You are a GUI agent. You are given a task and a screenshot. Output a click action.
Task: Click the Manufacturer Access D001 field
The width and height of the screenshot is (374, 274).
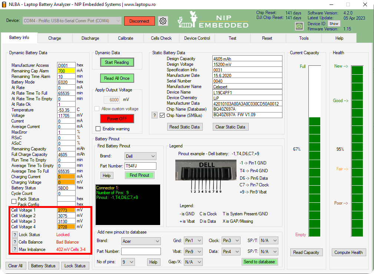(x=66, y=65)
